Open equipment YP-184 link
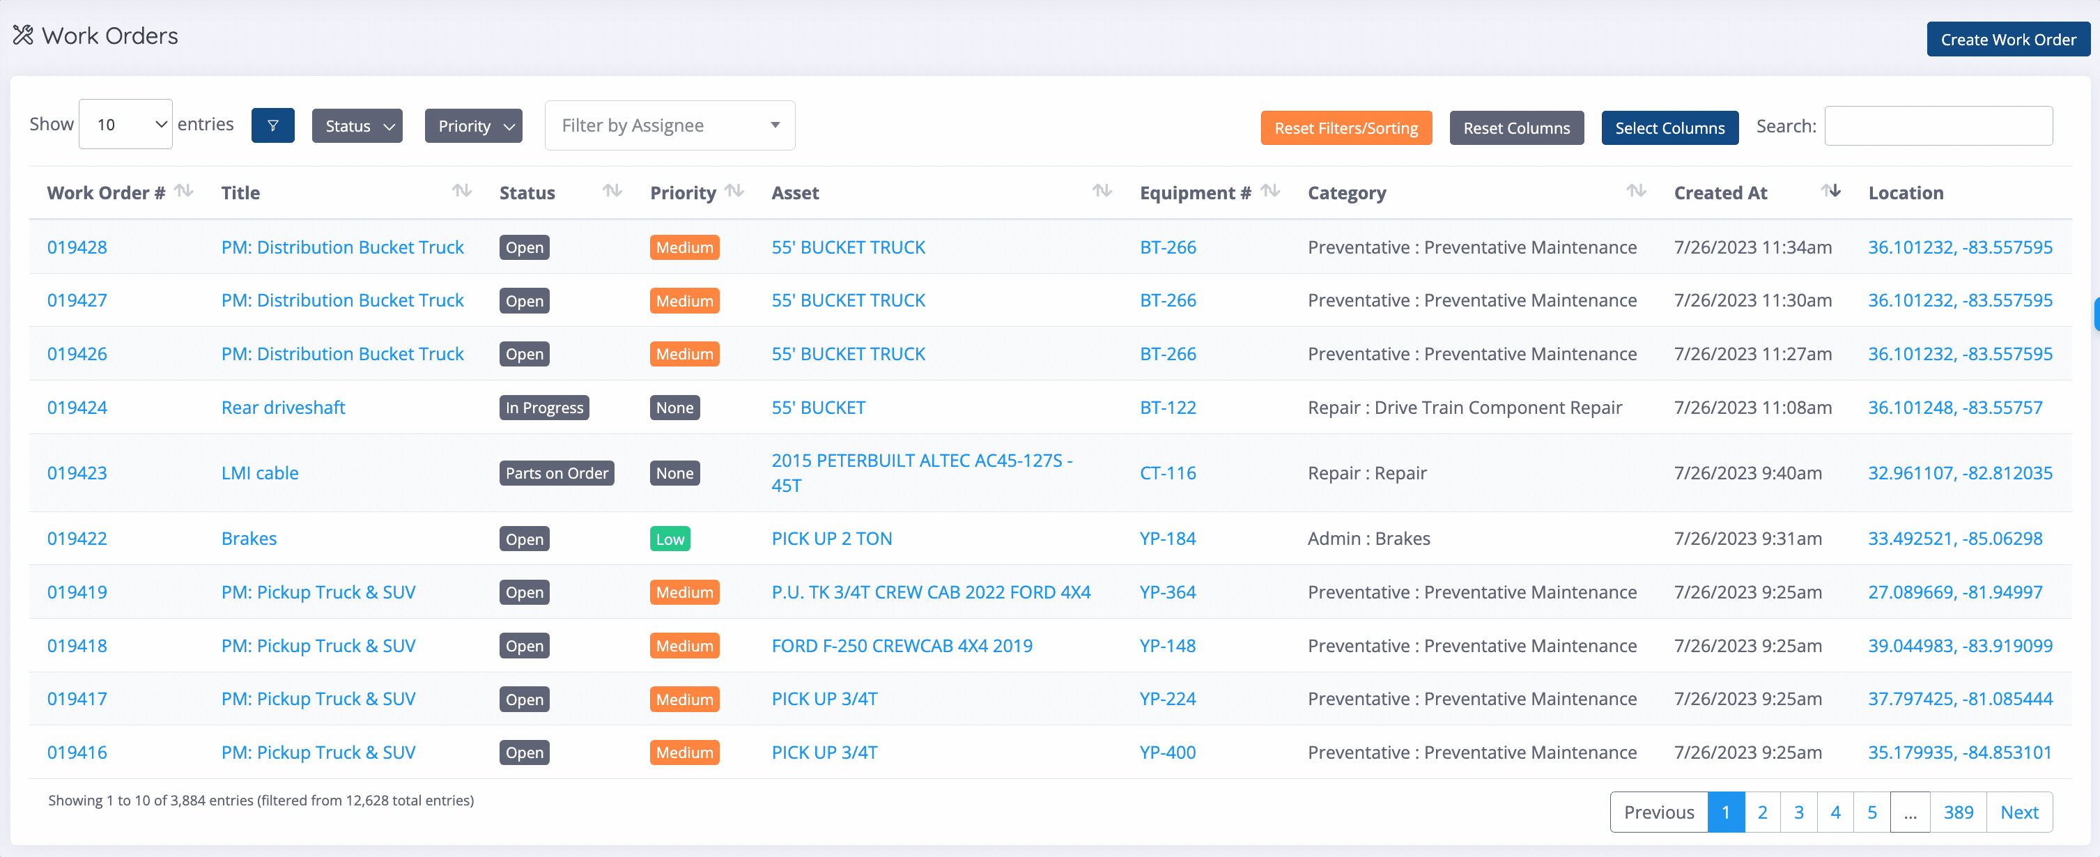This screenshot has width=2100, height=857. click(1167, 538)
